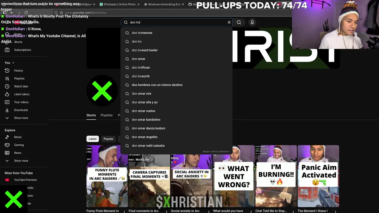Select suggestion 'don howorth'
This screenshot has width=379, height=213.
pos(176,76)
